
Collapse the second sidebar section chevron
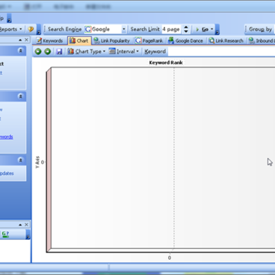tap(21, 96)
